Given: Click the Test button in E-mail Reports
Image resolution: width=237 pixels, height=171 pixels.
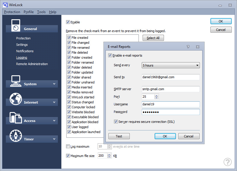Looking at the screenshot, I should 119,136.
